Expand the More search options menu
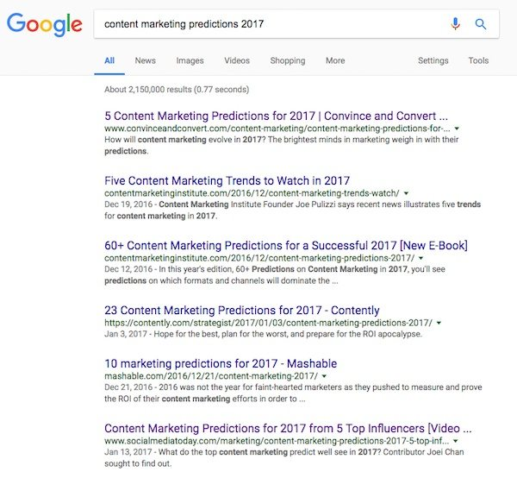 pos(335,60)
